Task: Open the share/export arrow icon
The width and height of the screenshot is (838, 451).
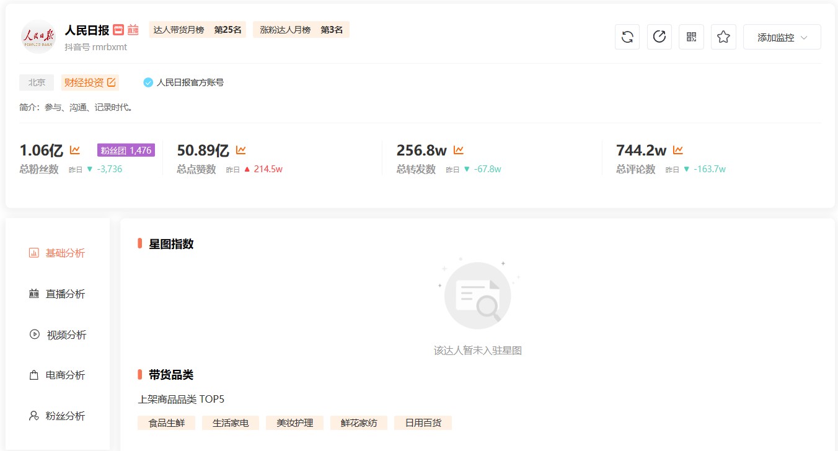Action: click(x=659, y=37)
